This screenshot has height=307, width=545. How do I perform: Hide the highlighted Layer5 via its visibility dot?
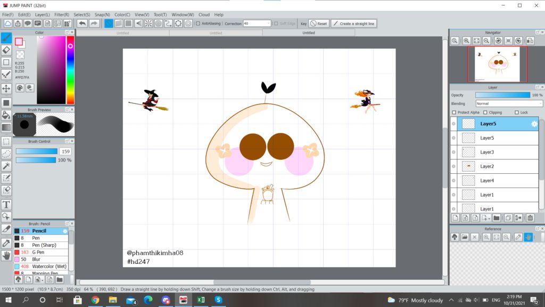click(x=453, y=124)
